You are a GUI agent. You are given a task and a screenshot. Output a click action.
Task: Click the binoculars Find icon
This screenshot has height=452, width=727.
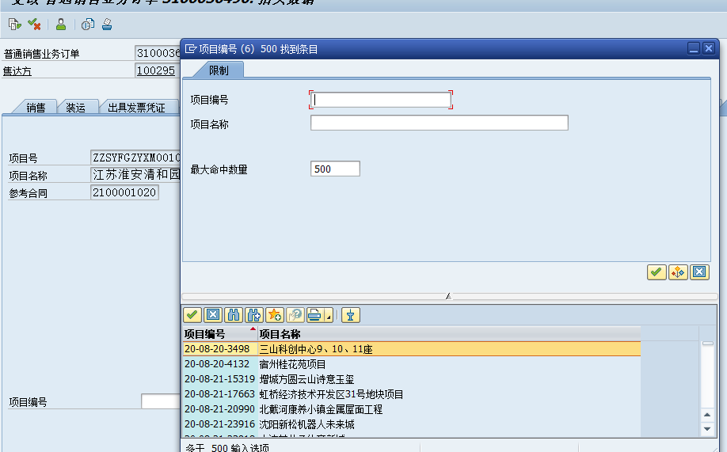(233, 315)
